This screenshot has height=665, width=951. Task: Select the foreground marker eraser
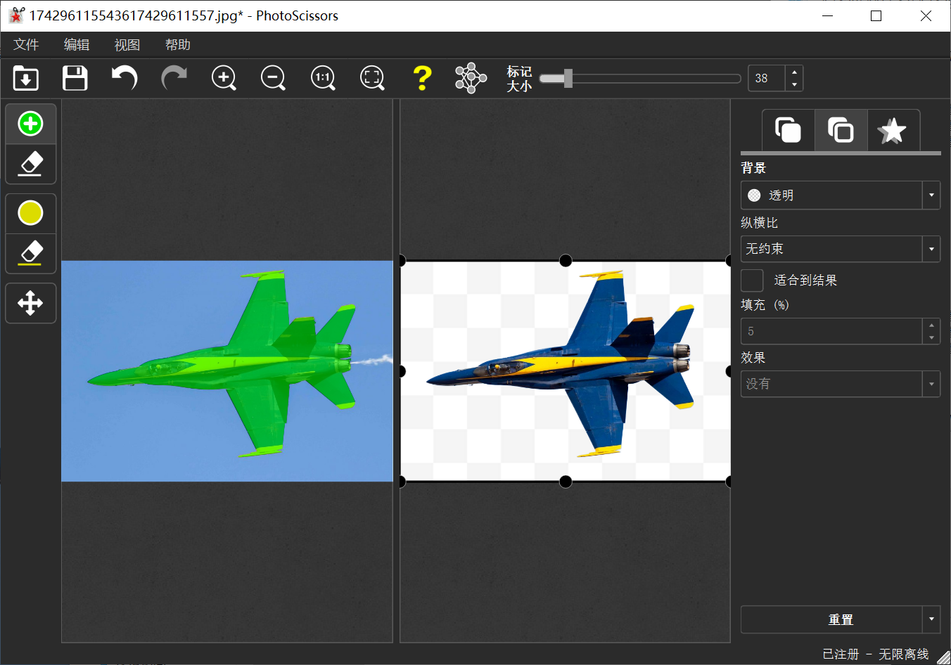pyautogui.click(x=31, y=164)
